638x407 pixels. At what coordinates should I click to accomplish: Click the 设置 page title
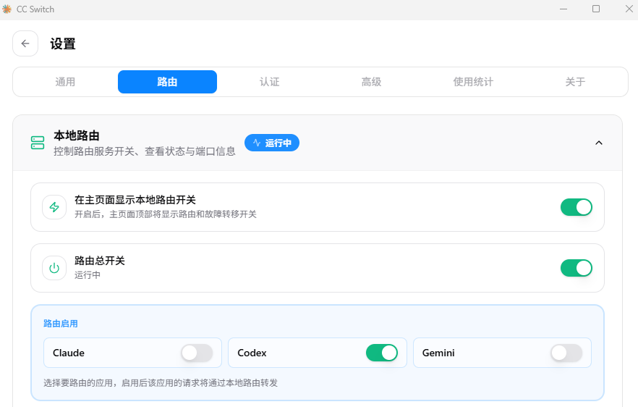63,43
